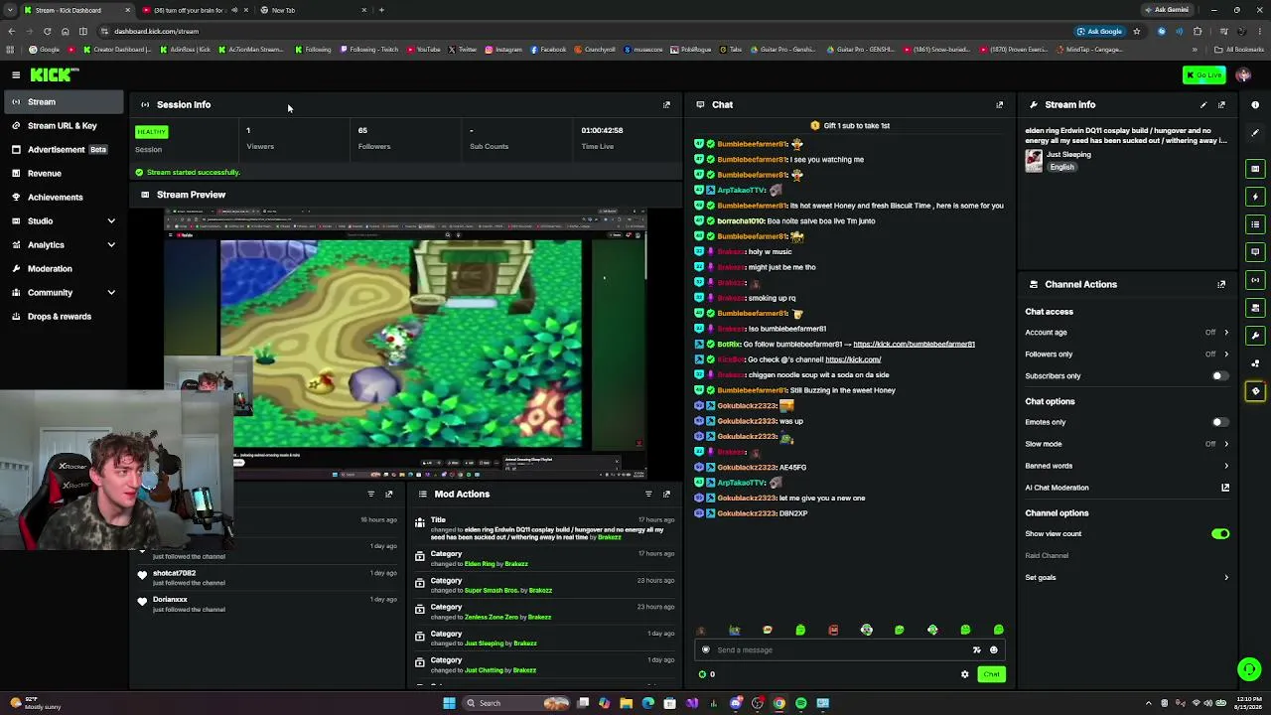Open the green support chat bubble
Screen dimensions: 1271x715
point(1249,669)
